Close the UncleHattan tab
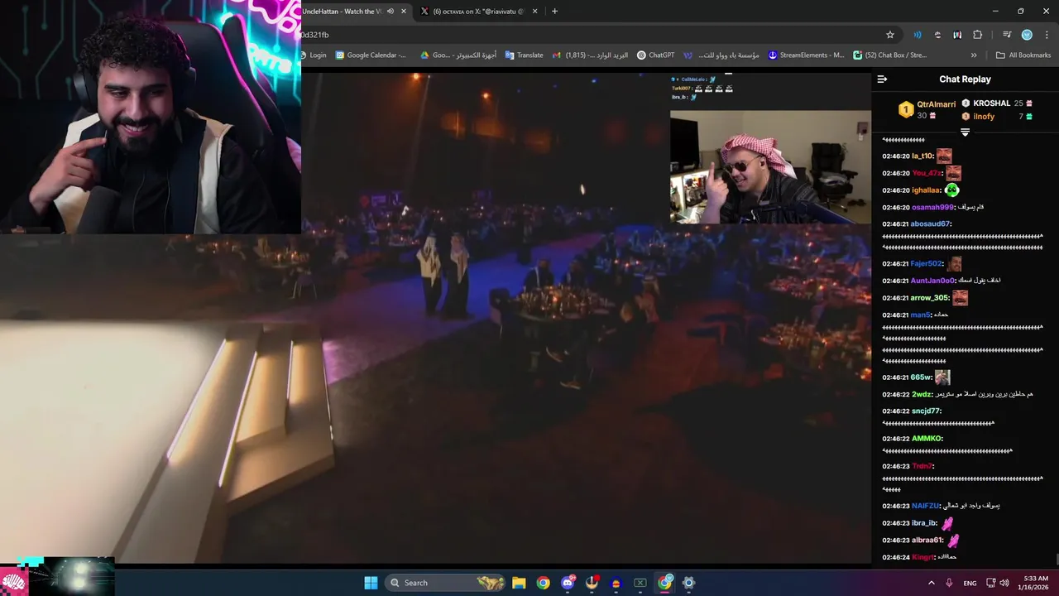 click(x=404, y=12)
